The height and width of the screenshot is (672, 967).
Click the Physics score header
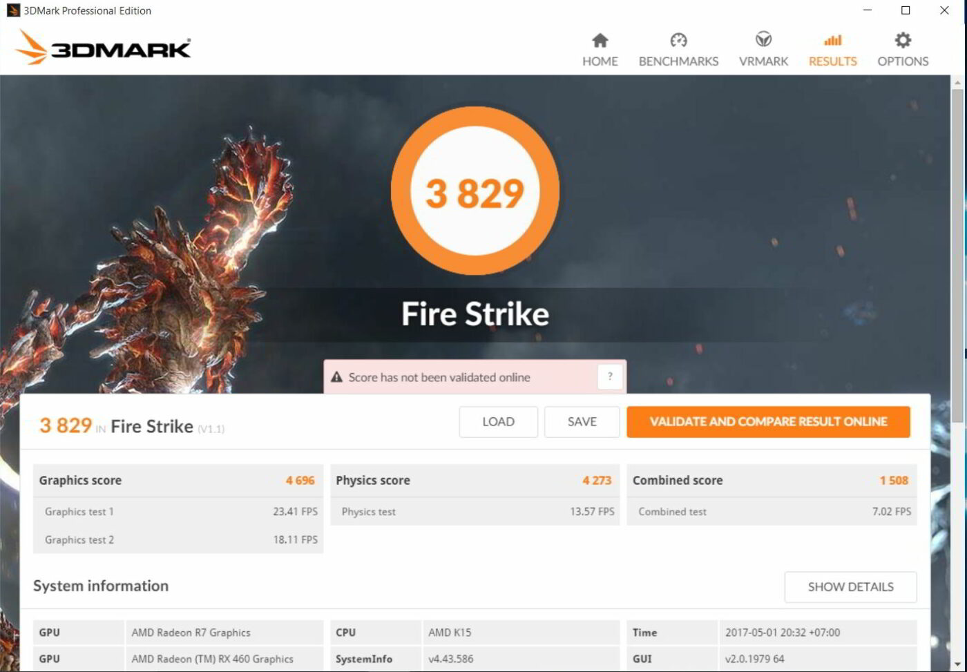click(x=373, y=480)
